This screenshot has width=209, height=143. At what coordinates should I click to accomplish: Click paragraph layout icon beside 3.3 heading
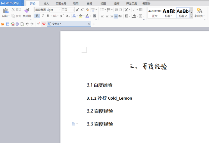coord(73,124)
